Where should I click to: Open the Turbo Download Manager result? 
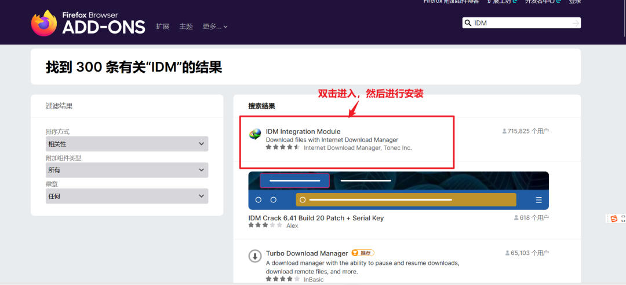[x=307, y=253]
